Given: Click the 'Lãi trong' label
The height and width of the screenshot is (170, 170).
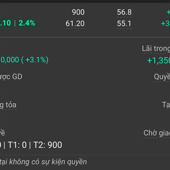Looking at the screenshot, I should [156, 48].
